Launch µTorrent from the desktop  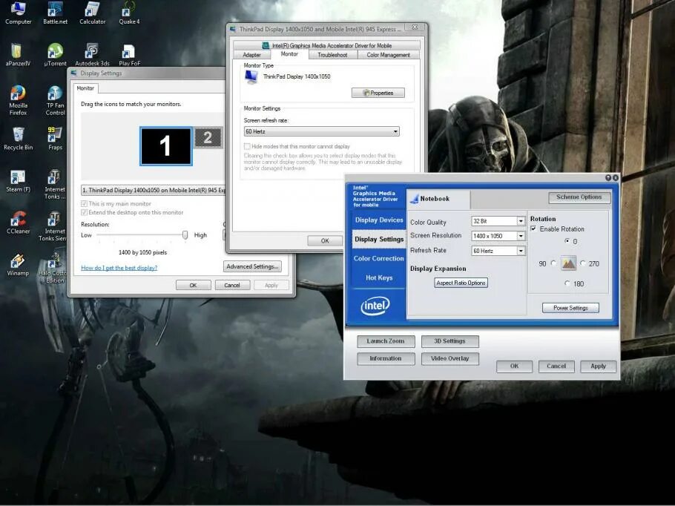point(55,55)
